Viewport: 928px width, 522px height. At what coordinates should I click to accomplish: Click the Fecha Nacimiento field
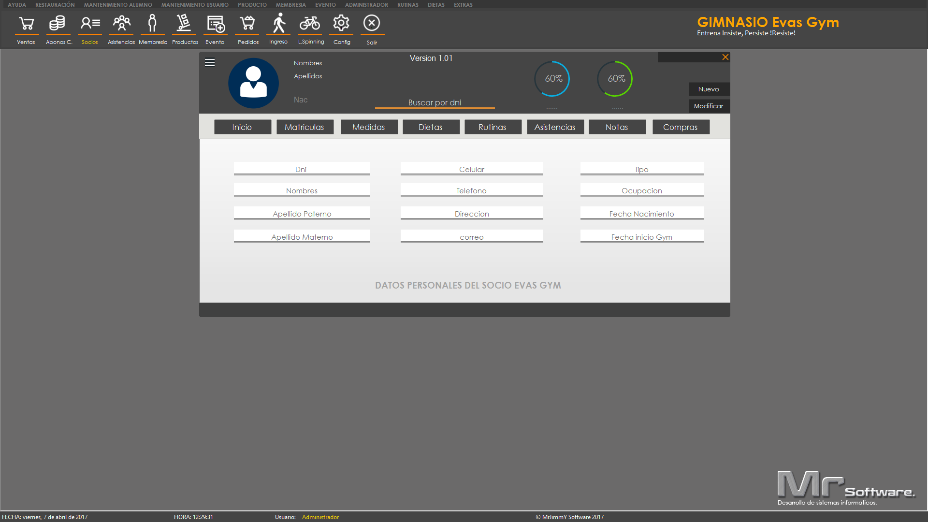click(x=642, y=213)
